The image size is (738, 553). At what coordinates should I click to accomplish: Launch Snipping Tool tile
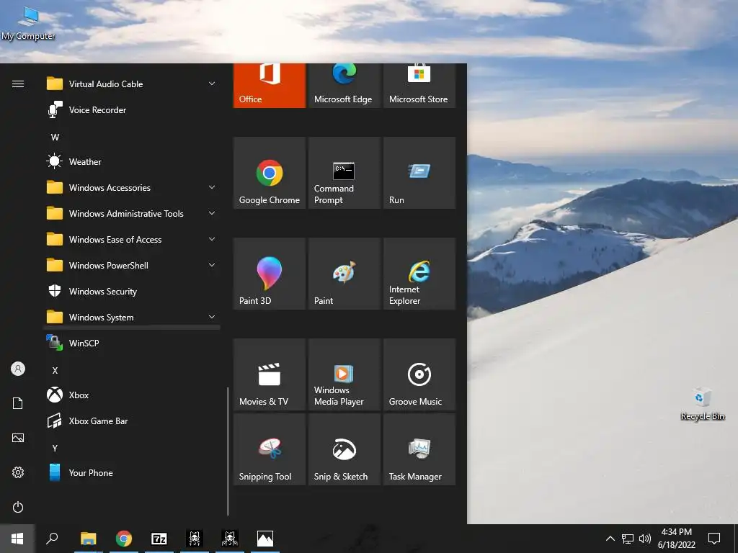point(270,449)
